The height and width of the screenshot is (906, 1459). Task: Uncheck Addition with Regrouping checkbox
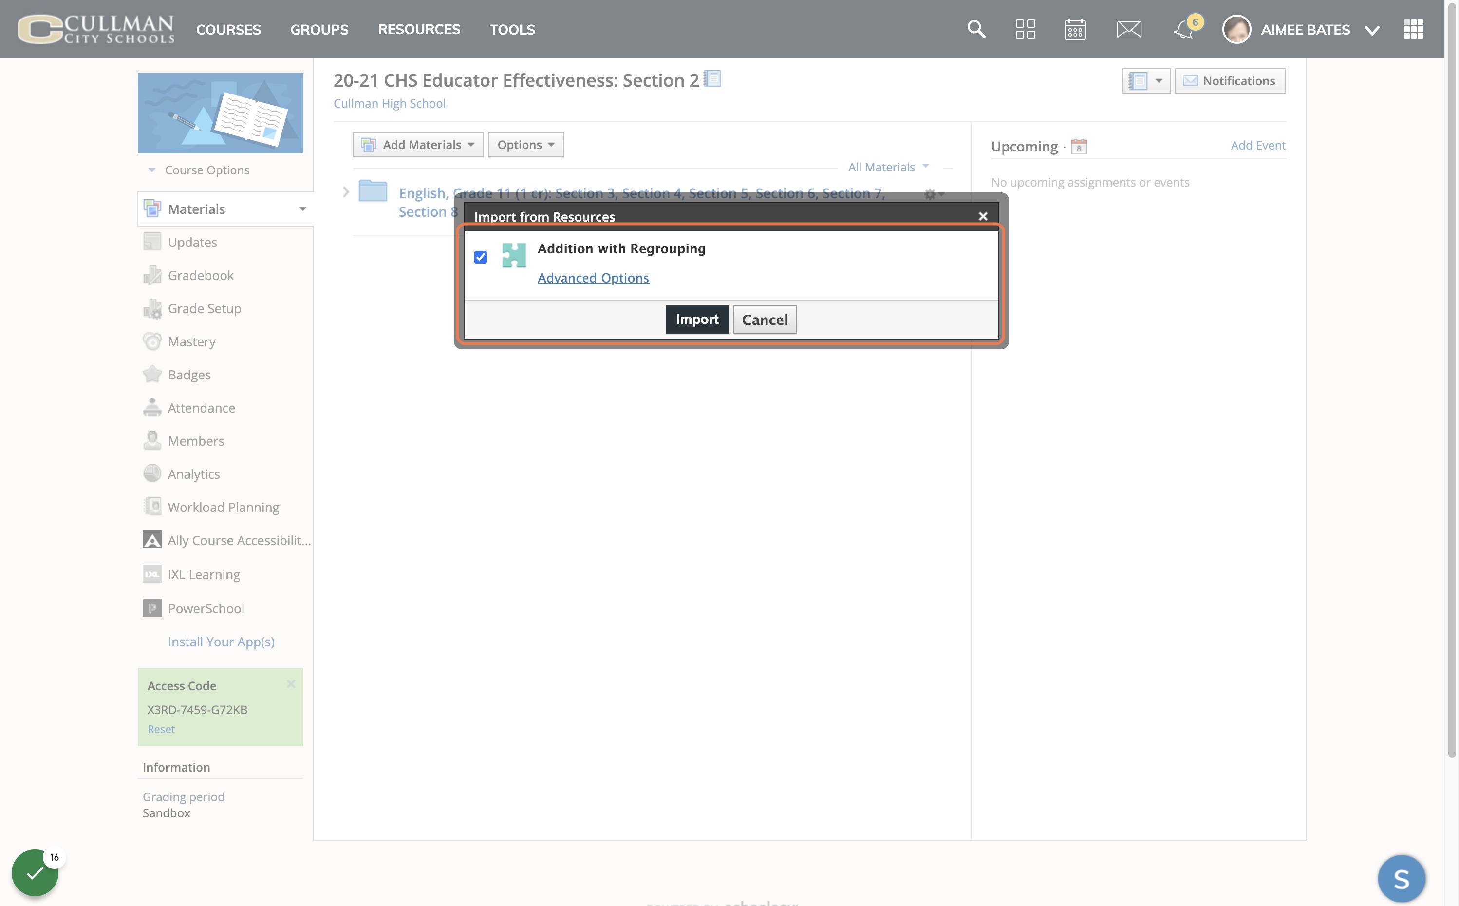(480, 257)
